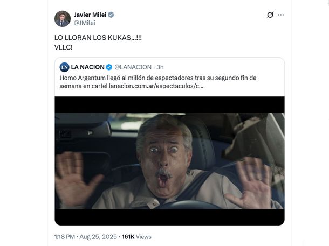Click the Aug 25, 2025 date

pos(98,237)
